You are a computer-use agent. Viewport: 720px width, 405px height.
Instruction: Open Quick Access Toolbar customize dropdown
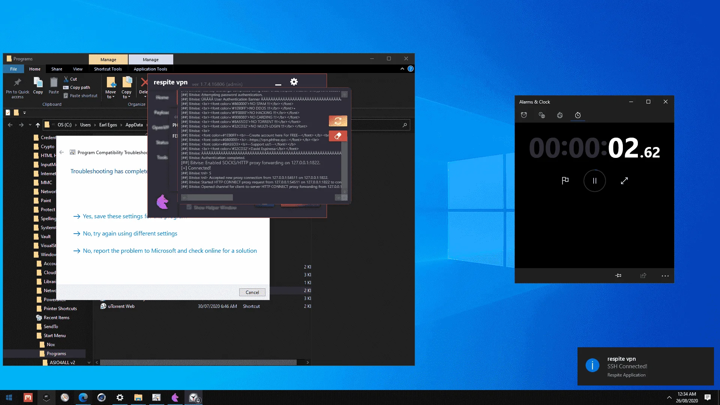(x=24, y=112)
